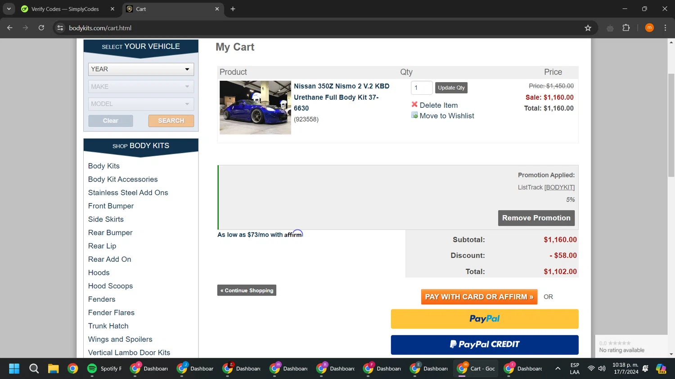The height and width of the screenshot is (379, 675).
Task: Click Pay With Card or Affirm
Action: 479,297
